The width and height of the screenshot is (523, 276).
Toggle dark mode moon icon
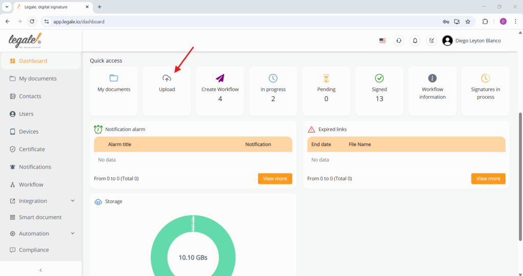431,41
